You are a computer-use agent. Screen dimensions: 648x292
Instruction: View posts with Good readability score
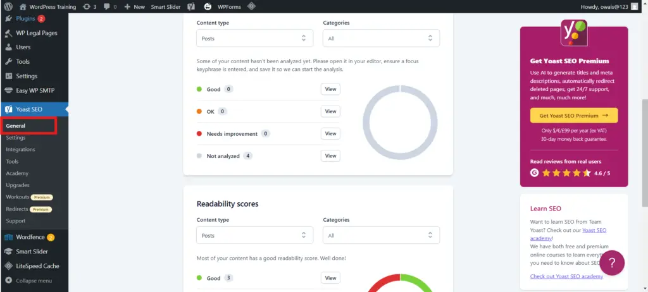(330, 278)
